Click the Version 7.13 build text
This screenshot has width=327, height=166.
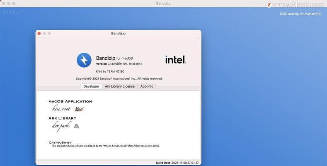[x=119, y=63]
